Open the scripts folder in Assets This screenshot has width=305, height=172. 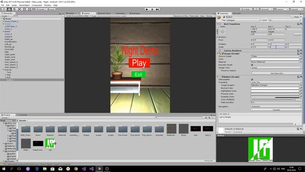111,130
